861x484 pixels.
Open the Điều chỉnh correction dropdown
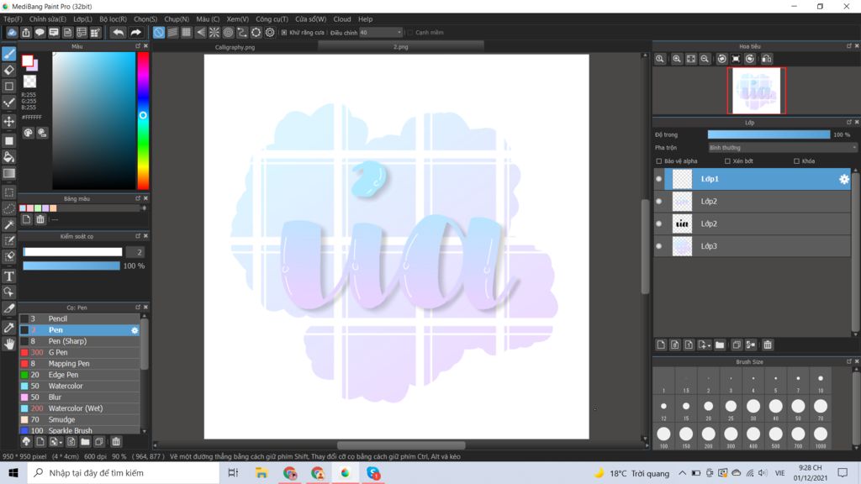[381, 33]
